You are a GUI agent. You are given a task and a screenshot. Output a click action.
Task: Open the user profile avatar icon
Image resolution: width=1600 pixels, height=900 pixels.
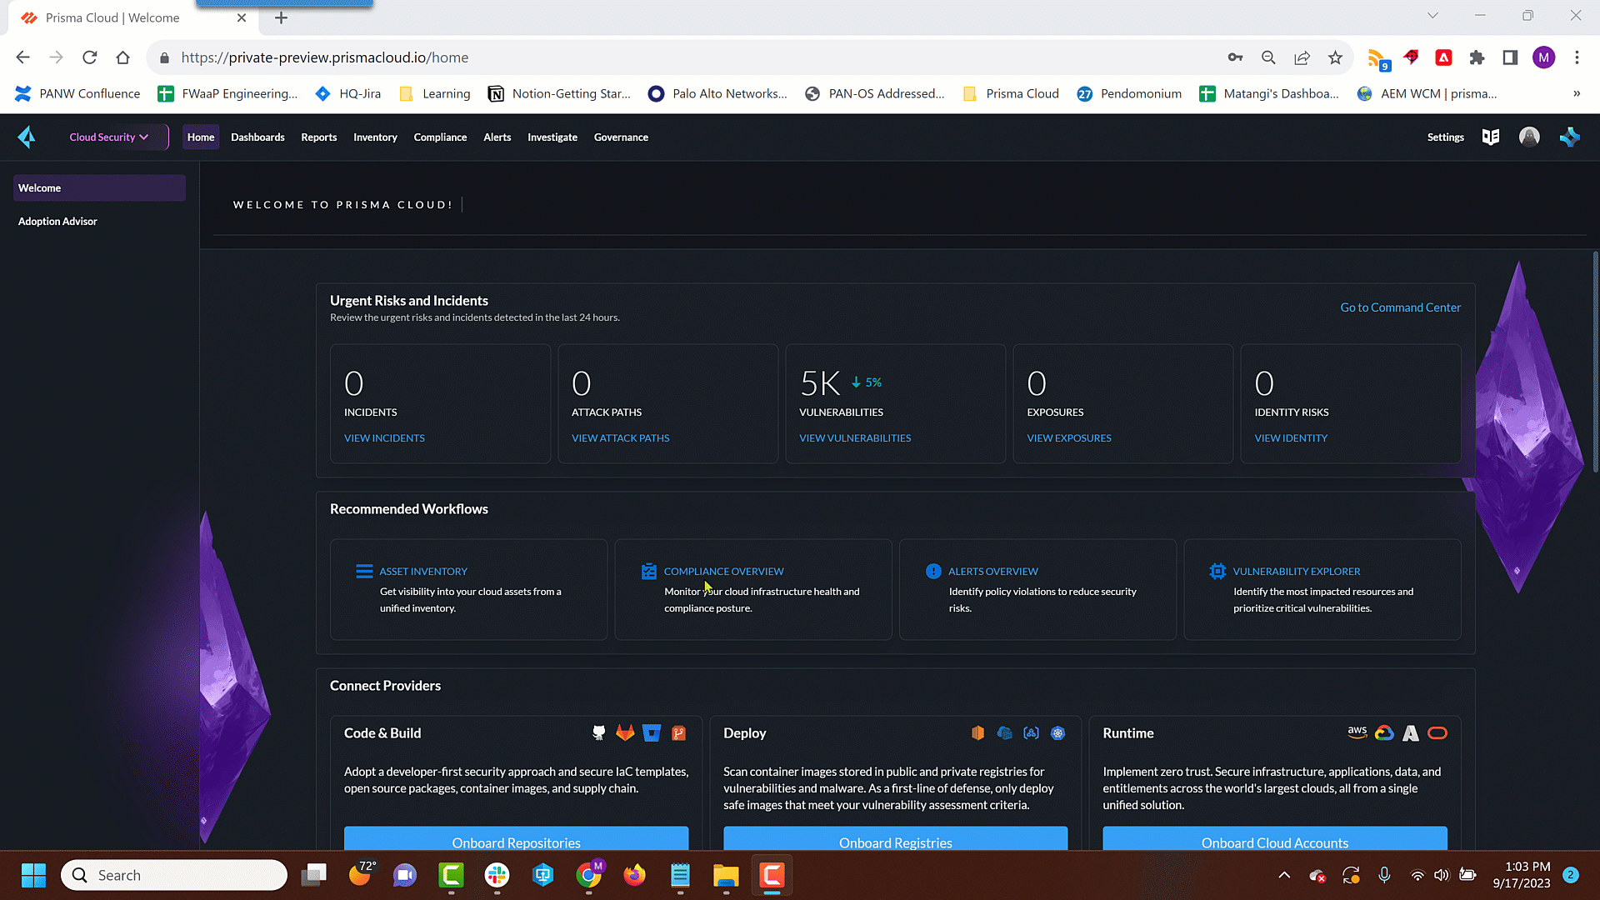point(1529,137)
